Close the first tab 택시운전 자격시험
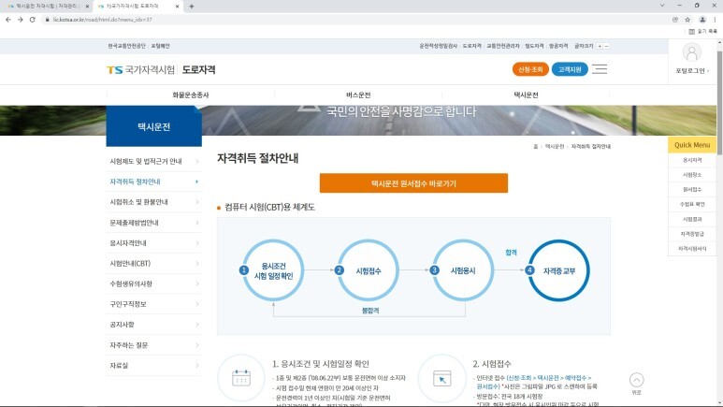Screen dimensions: 723x407 87,7
